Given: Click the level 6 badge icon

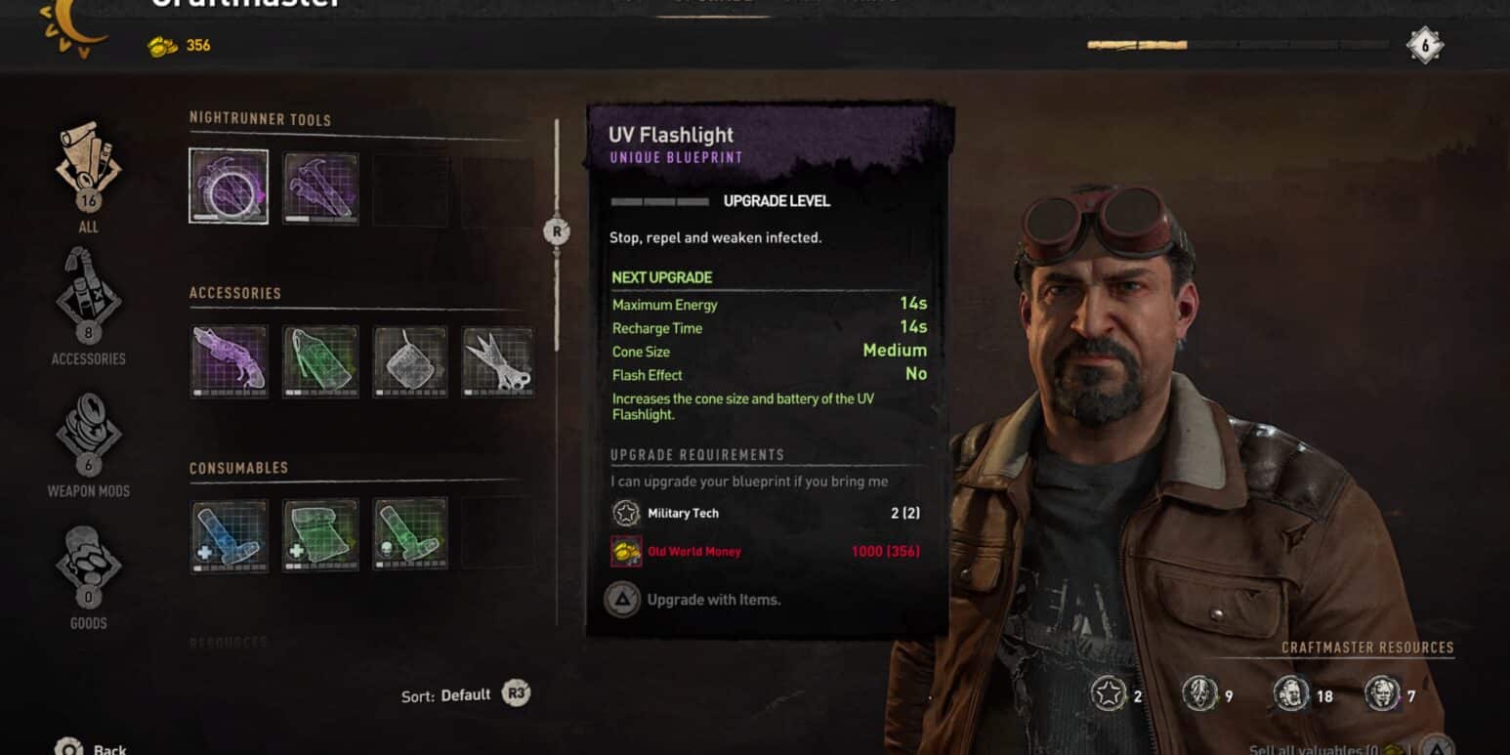Looking at the screenshot, I should point(1424,45).
